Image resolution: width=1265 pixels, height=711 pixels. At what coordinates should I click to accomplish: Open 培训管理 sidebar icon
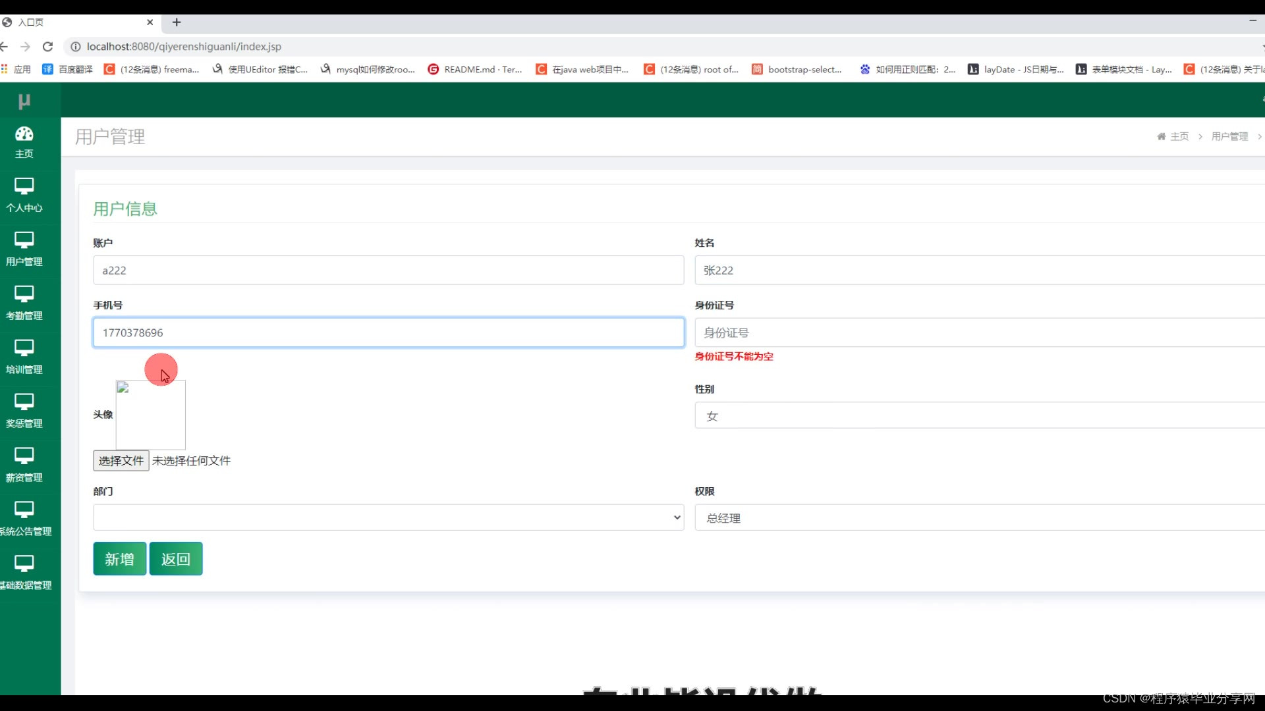pyautogui.click(x=24, y=349)
